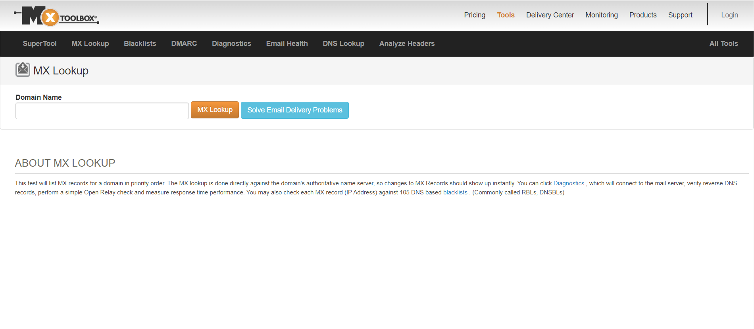Open the Support page
754x329 pixels.
[680, 15]
